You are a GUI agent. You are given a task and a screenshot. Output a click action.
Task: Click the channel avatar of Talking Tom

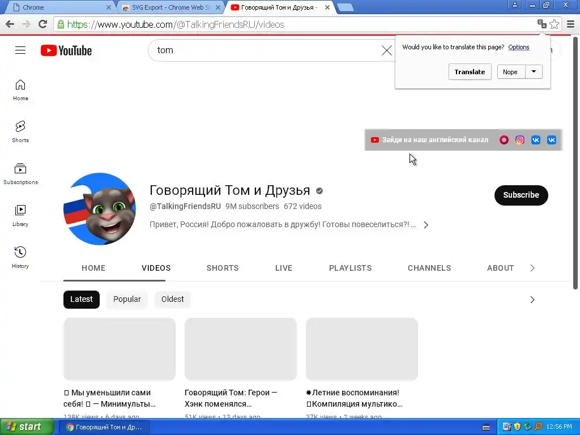[100, 208]
